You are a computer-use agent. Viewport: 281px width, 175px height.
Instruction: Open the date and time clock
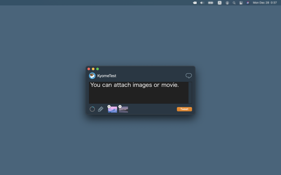(x=265, y=3)
